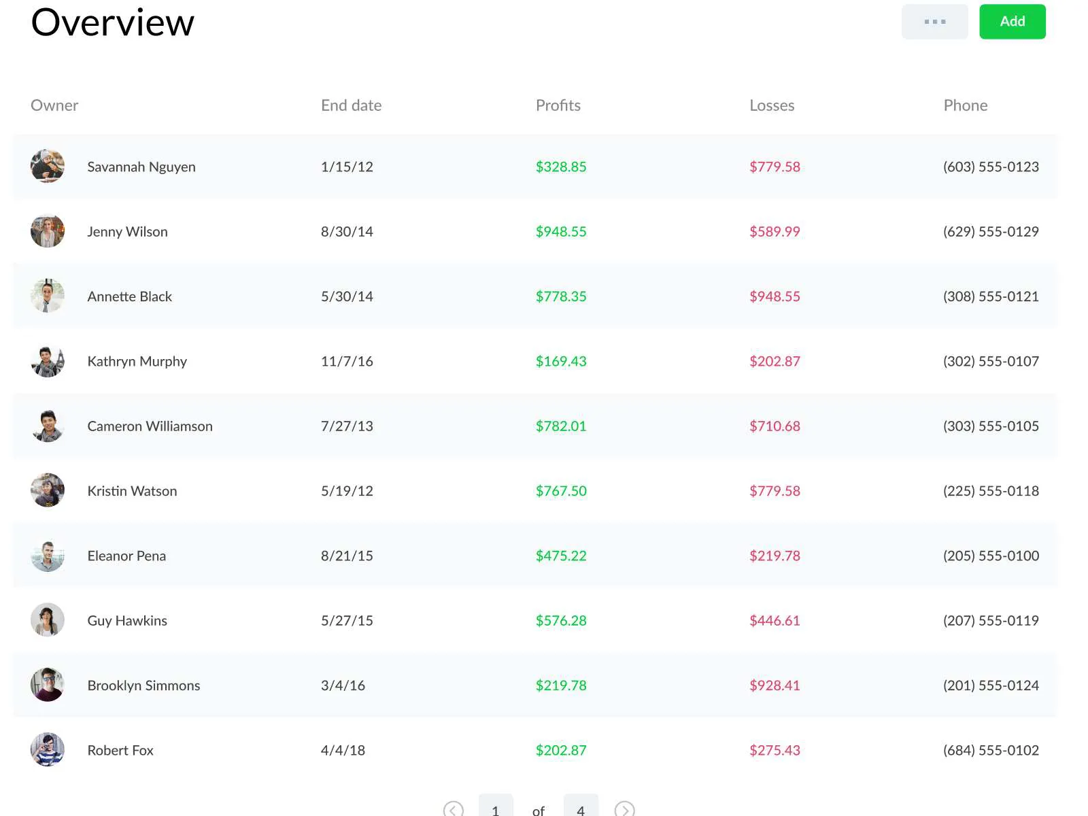The width and height of the screenshot is (1088, 816).
Task: Select the Eleanor Pena name
Action: (126, 556)
